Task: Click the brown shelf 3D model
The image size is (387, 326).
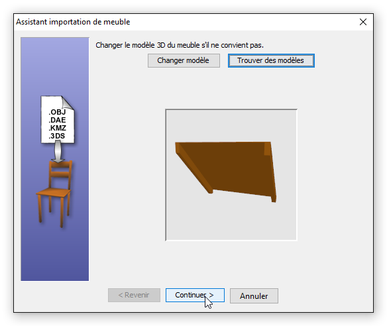Action: tap(226, 170)
